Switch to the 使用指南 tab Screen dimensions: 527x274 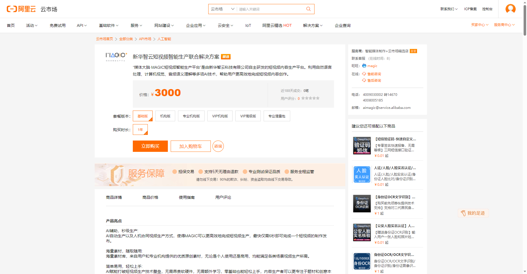point(187,197)
